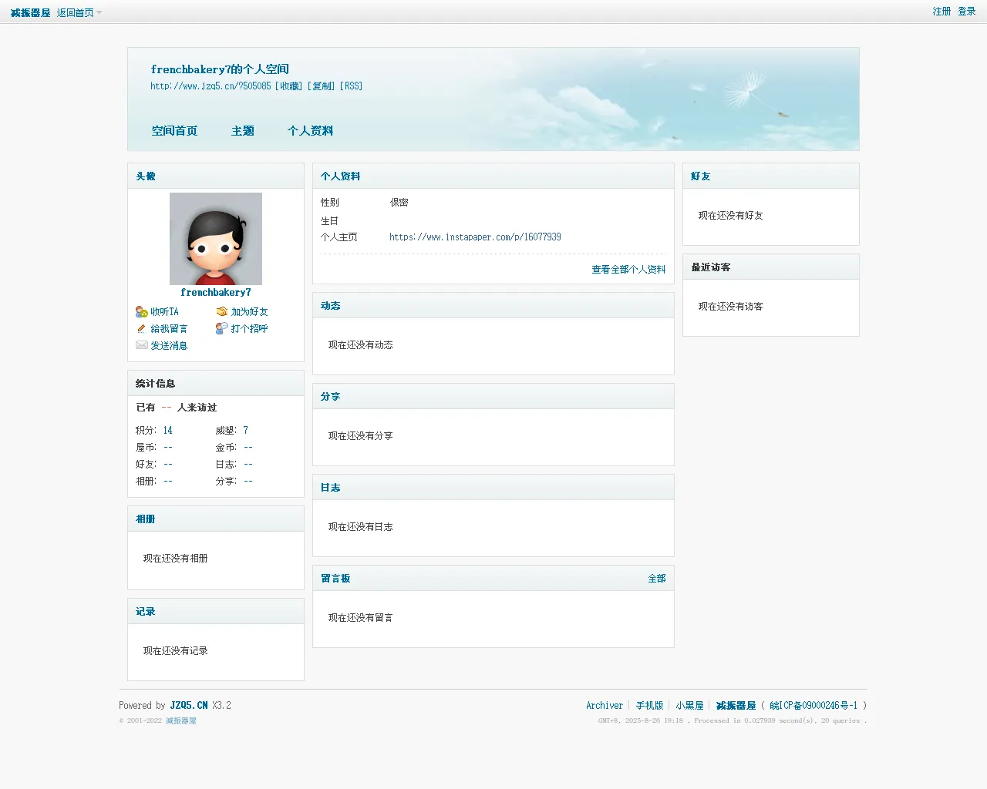This screenshot has height=789, width=987.
Task: Click the 日志 panel heading
Action: coord(331,488)
